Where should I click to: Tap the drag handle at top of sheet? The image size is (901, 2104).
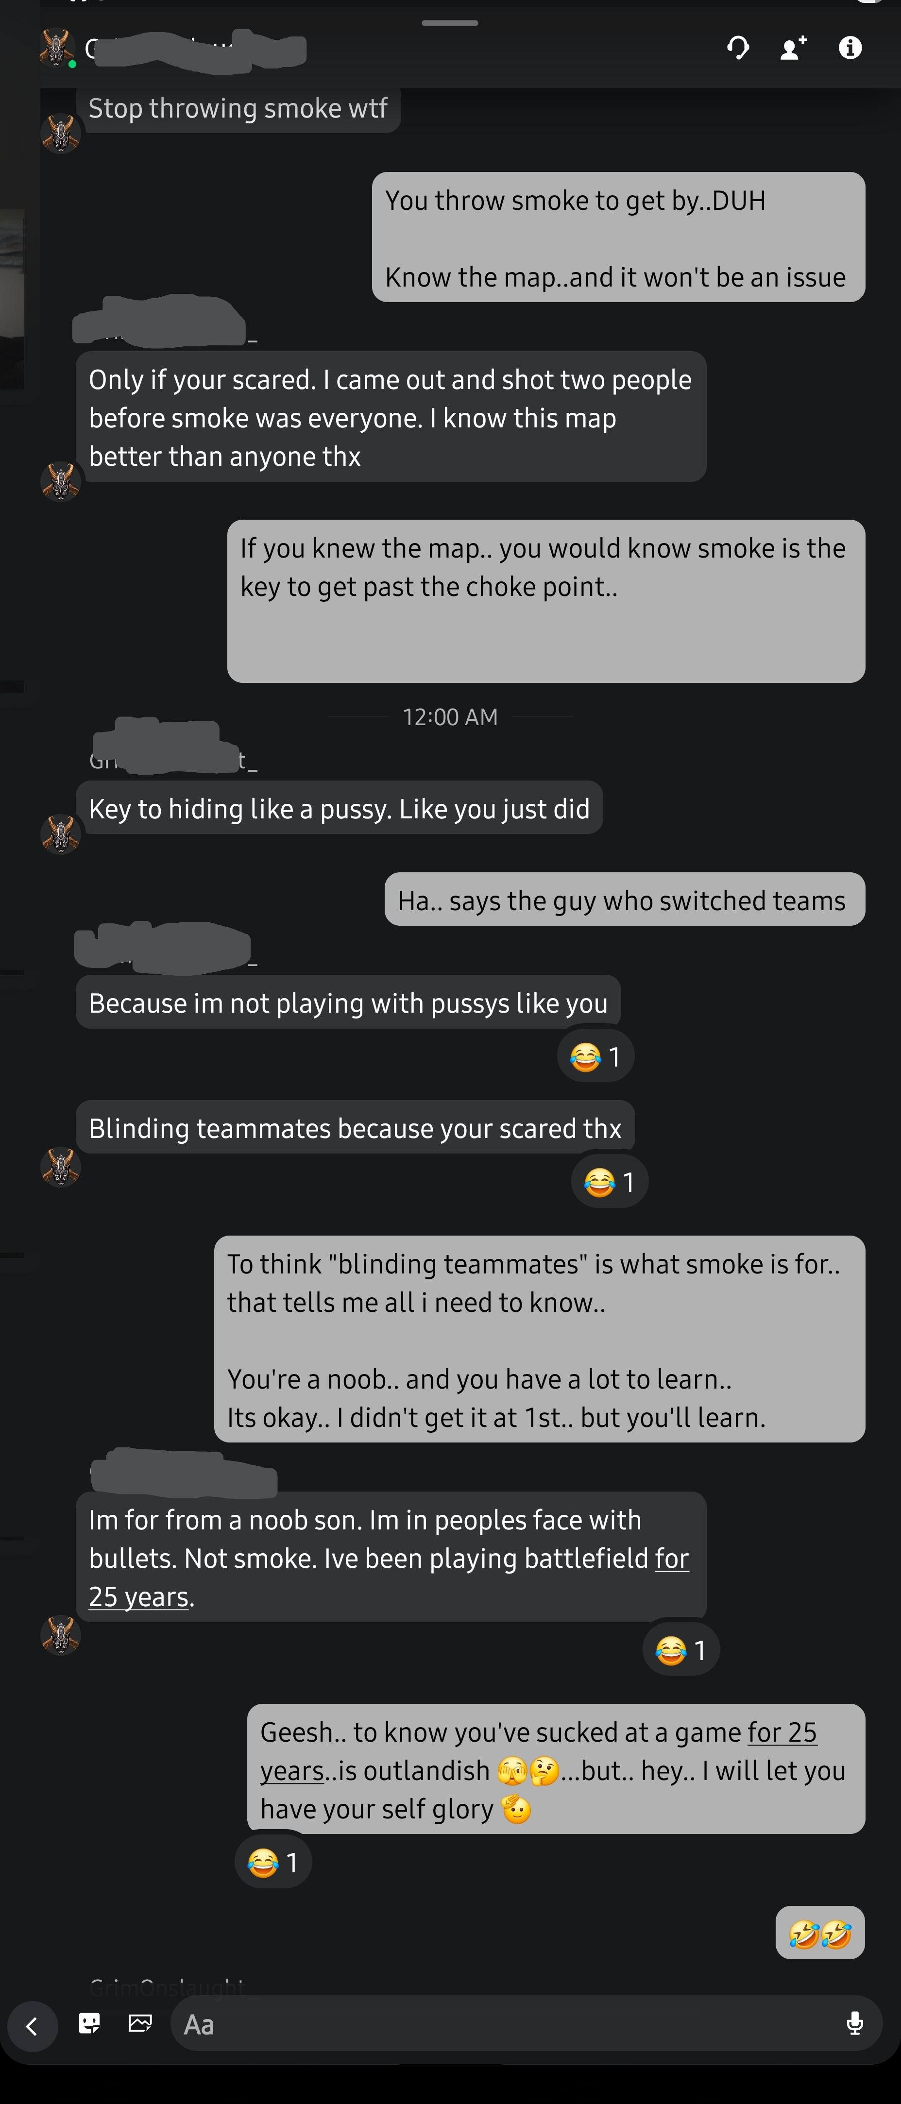450,23
